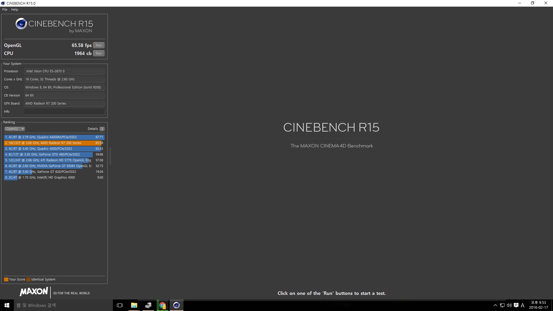
Task: Open the network tray icon
Action: click(x=502, y=305)
